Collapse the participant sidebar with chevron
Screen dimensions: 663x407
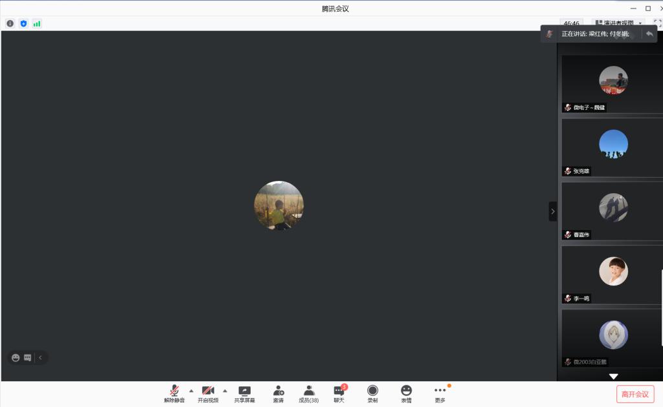point(552,211)
